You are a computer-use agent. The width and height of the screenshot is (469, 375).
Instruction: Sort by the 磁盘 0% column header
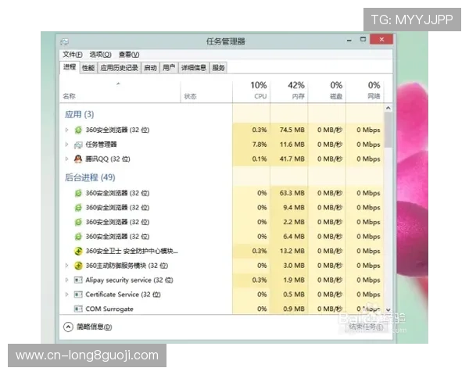tap(327, 91)
